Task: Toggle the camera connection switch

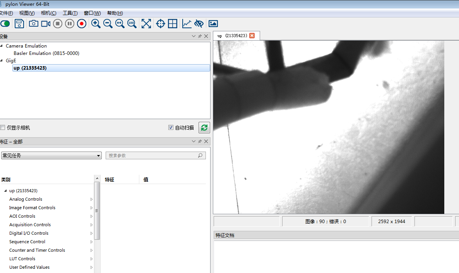Action: (x=5, y=24)
